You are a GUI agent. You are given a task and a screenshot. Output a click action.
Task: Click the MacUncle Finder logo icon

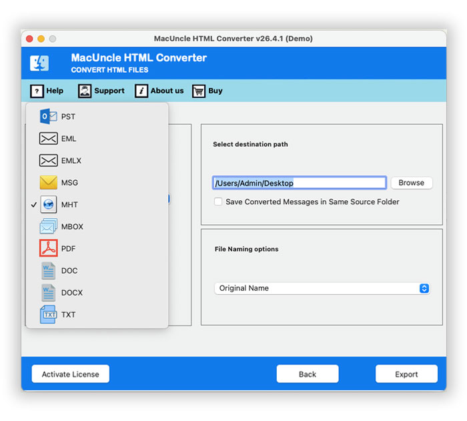(39, 63)
